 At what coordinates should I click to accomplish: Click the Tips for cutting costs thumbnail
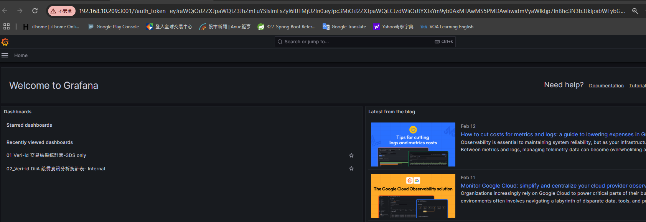[x=413, y=144]
